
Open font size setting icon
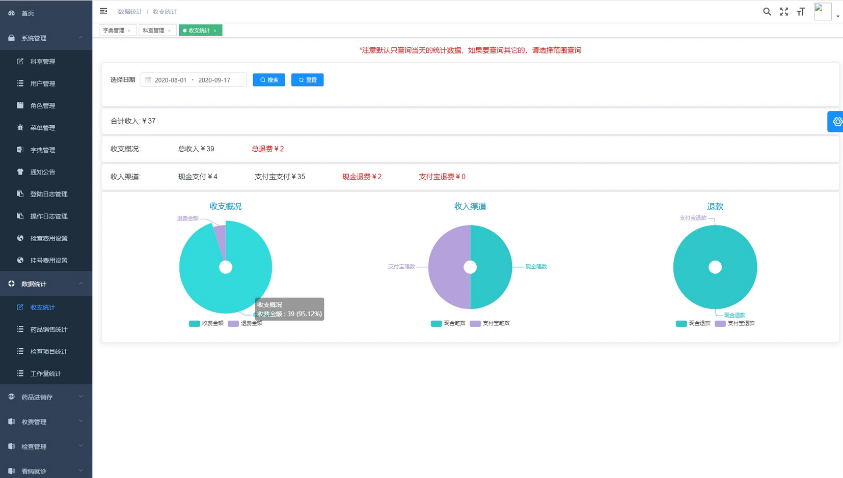[x=801, y=12]
